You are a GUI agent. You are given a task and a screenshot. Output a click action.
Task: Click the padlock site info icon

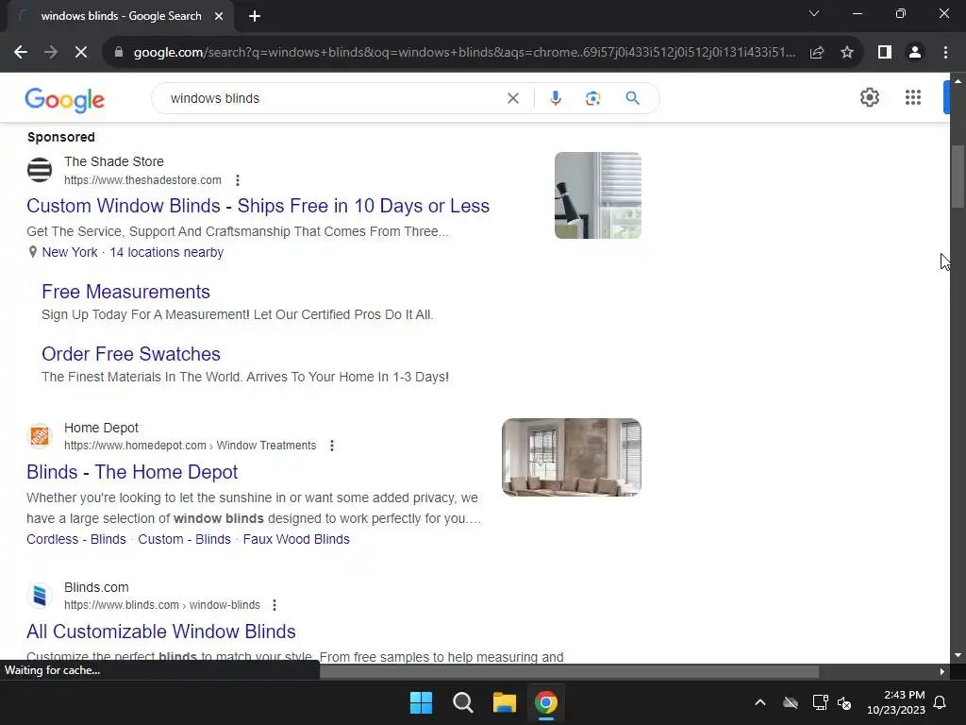point(119,53)
